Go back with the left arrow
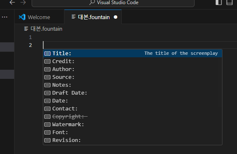The image size is (237, 154). (x=12, y=2)
